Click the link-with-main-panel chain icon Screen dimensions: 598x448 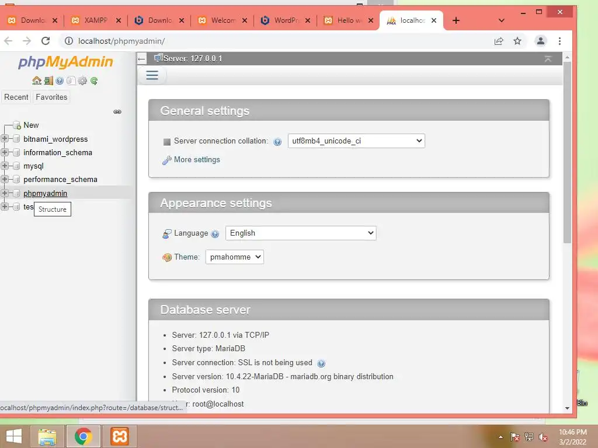point(117,111)
